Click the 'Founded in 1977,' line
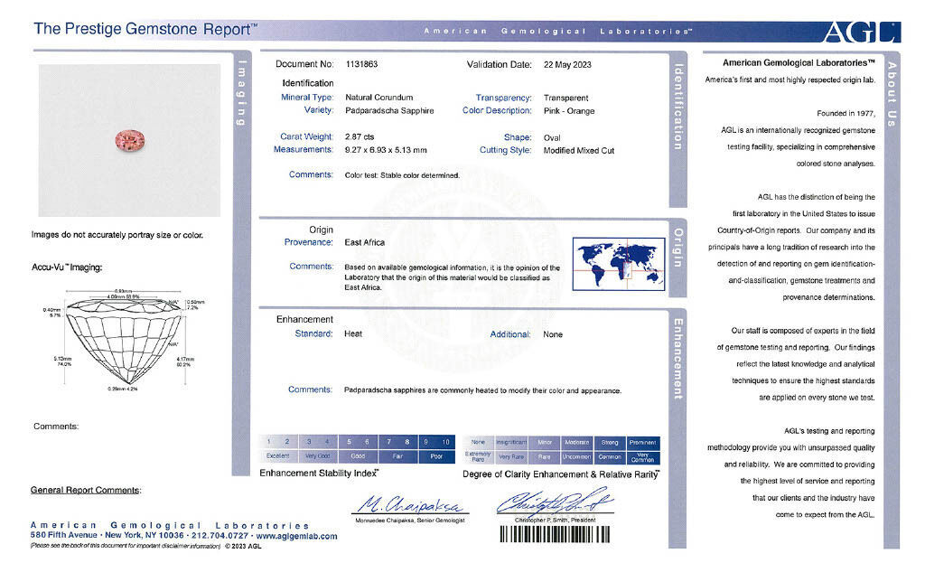925x563 pixels. [846, 113]
